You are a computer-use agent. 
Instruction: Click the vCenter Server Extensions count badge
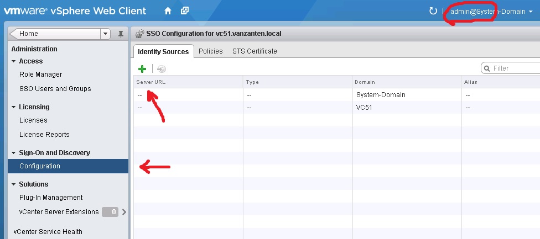click(x=110, y=212)
